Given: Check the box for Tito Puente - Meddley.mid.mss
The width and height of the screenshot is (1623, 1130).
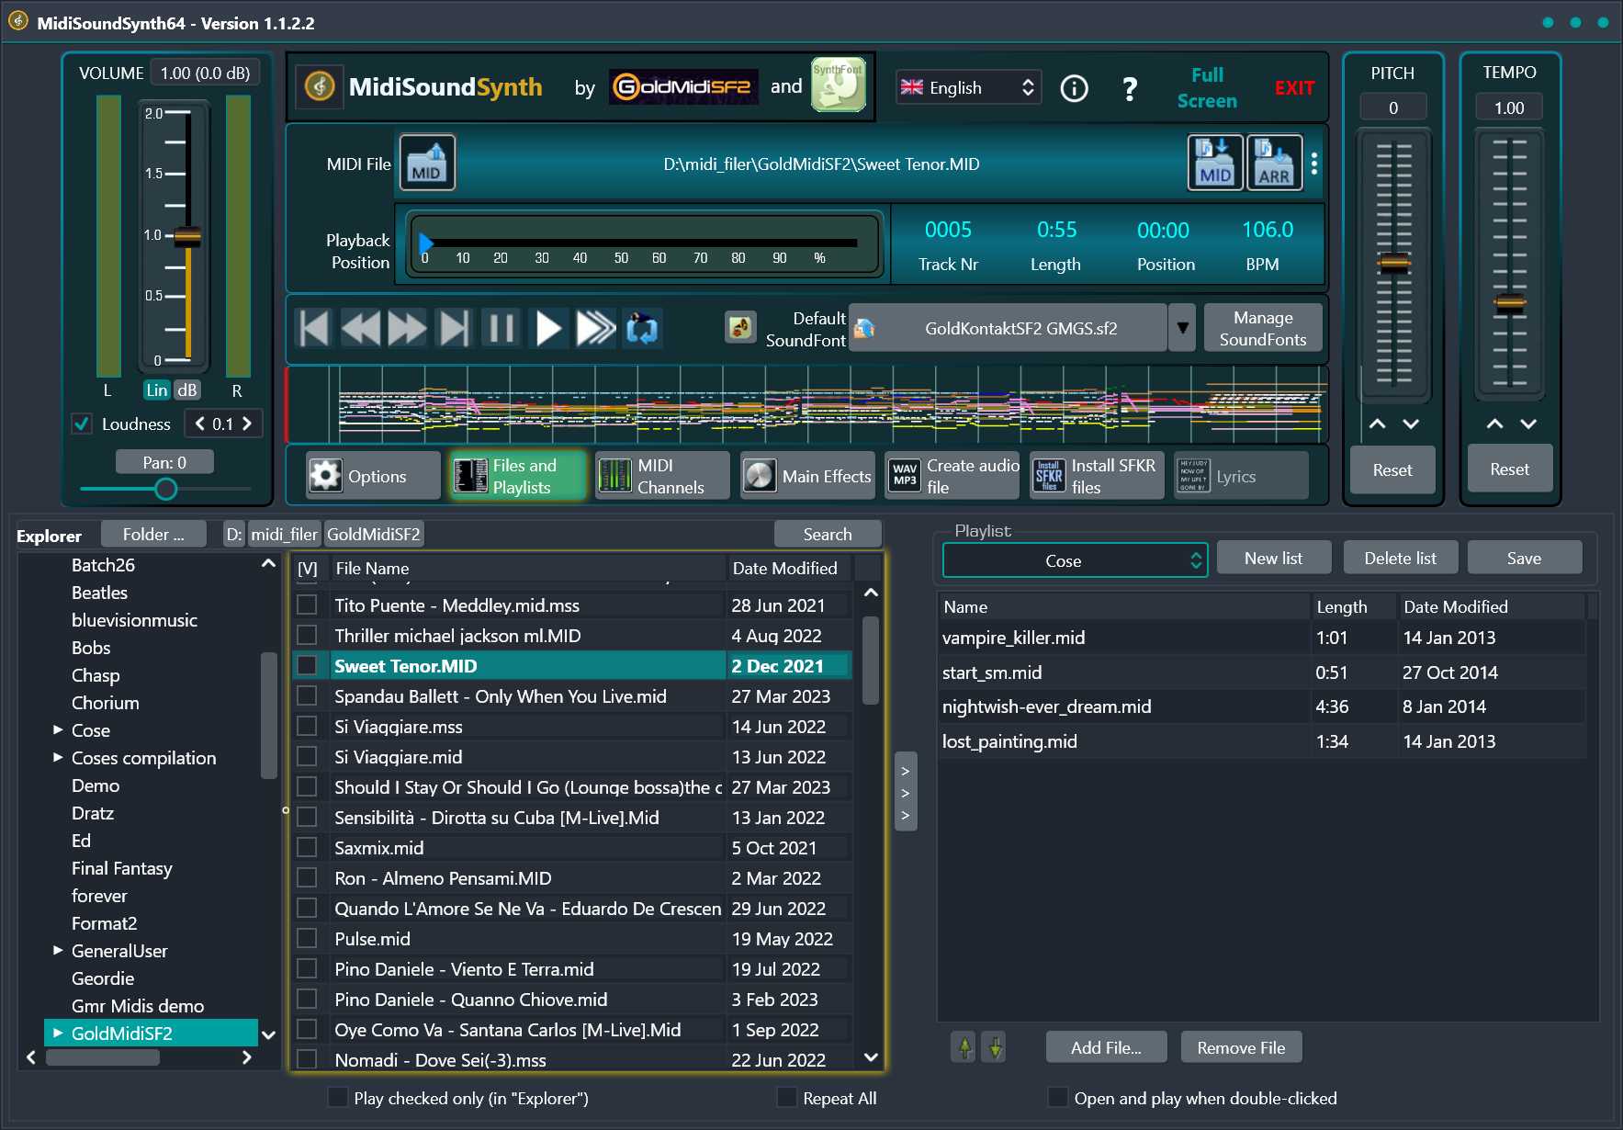Looking at the screenshot, I should pyautogui.click(x=307, y=605).
